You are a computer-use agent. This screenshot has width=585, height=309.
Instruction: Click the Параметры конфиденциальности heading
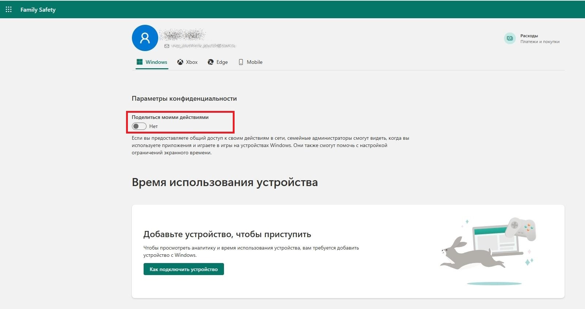pyautogui.click(x=184, y=99)
